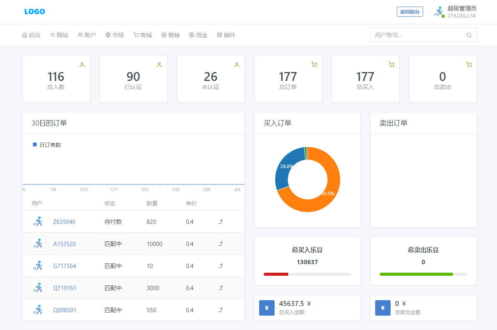
Task: Click the avatar icon for G717364
Action: (38, 266)
